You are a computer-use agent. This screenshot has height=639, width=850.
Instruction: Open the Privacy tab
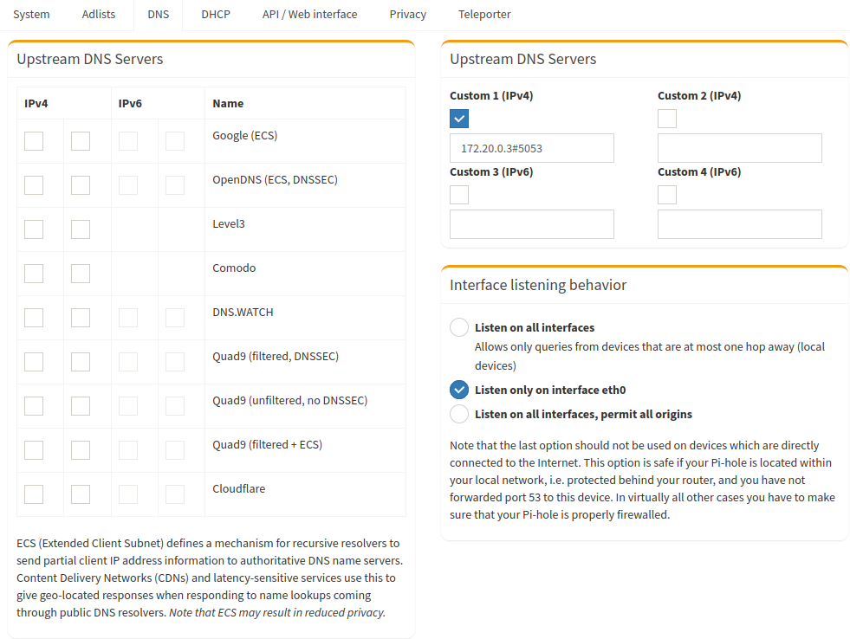(x=407, y=15)
